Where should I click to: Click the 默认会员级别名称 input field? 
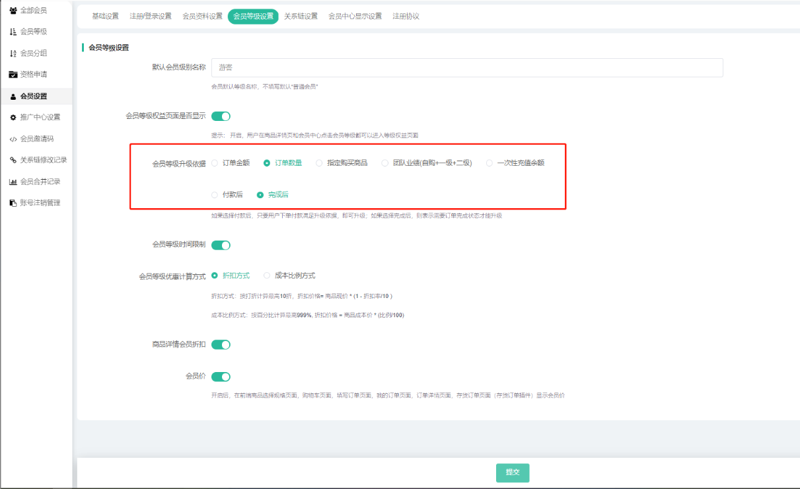(x=466, y=67)
